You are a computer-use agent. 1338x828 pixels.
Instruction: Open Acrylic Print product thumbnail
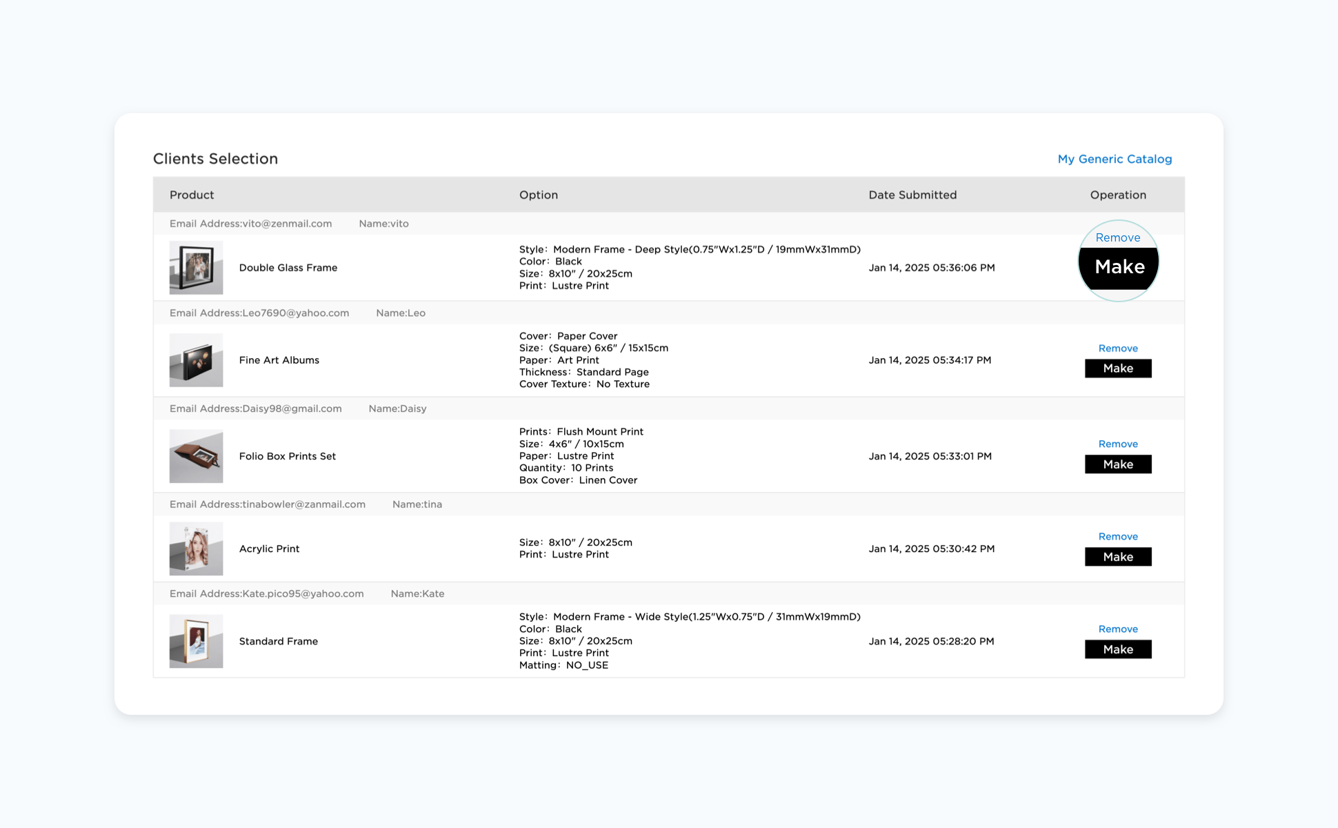196,549
